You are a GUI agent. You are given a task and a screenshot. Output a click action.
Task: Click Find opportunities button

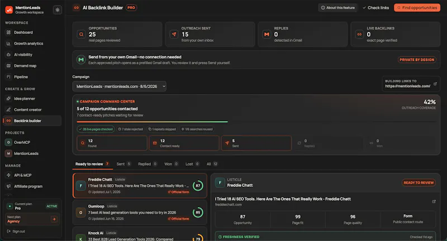click(417, 8)
